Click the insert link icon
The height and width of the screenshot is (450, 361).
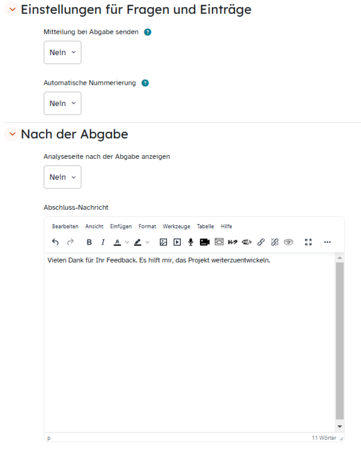point(261,242)
